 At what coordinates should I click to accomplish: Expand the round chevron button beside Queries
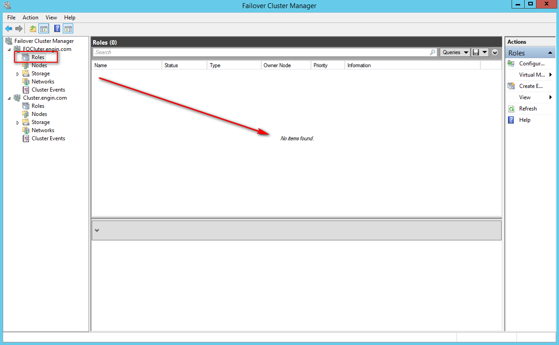click(495, 52)
